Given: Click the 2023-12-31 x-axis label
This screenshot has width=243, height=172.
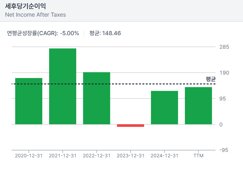Looking at the screenshot, I should 130,155.
